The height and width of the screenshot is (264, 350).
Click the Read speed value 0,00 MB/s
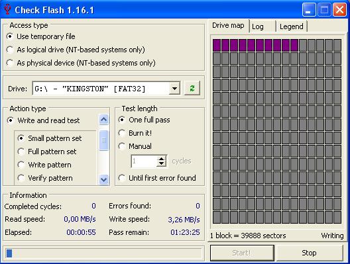80,219
